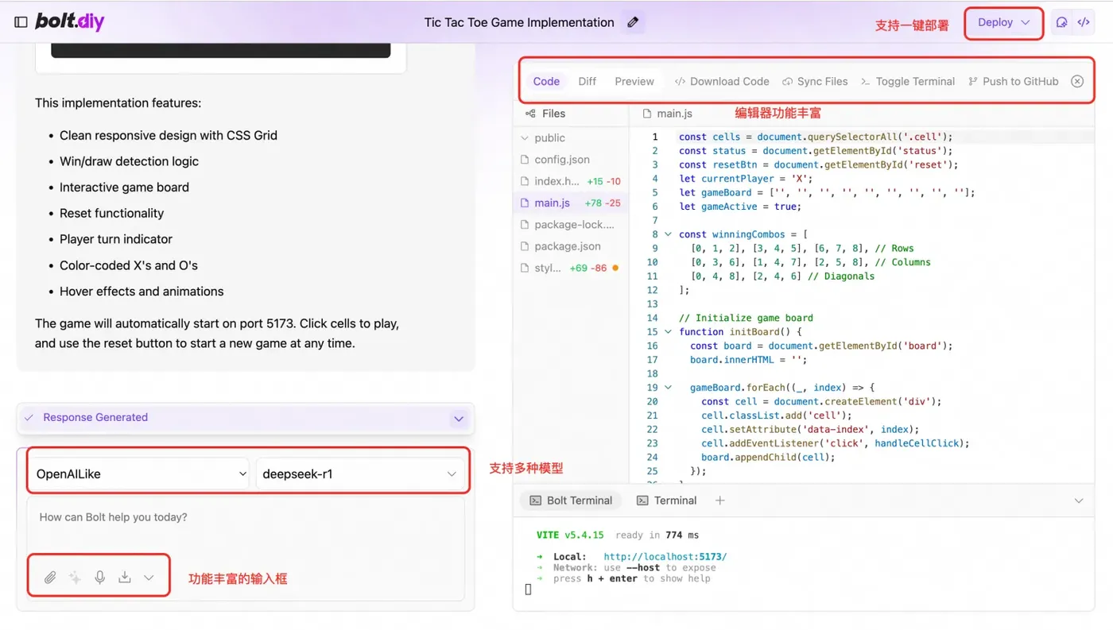Open the styl... file with unsaved dot
The image size is (1113, 630).
[570, 268]
